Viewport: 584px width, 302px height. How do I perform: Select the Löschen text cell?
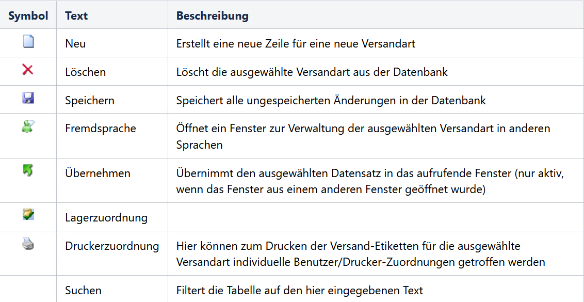(85, 72)
